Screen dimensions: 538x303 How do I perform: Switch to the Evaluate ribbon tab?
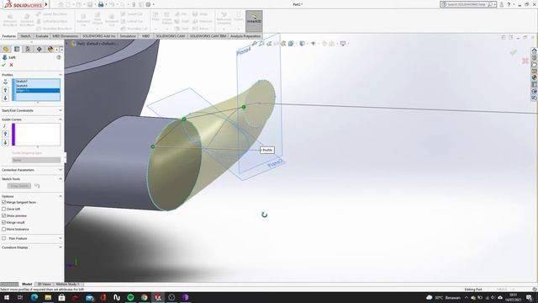pos(42,36)
